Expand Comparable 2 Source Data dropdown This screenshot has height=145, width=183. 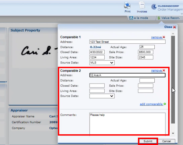[x=102, y=96]
